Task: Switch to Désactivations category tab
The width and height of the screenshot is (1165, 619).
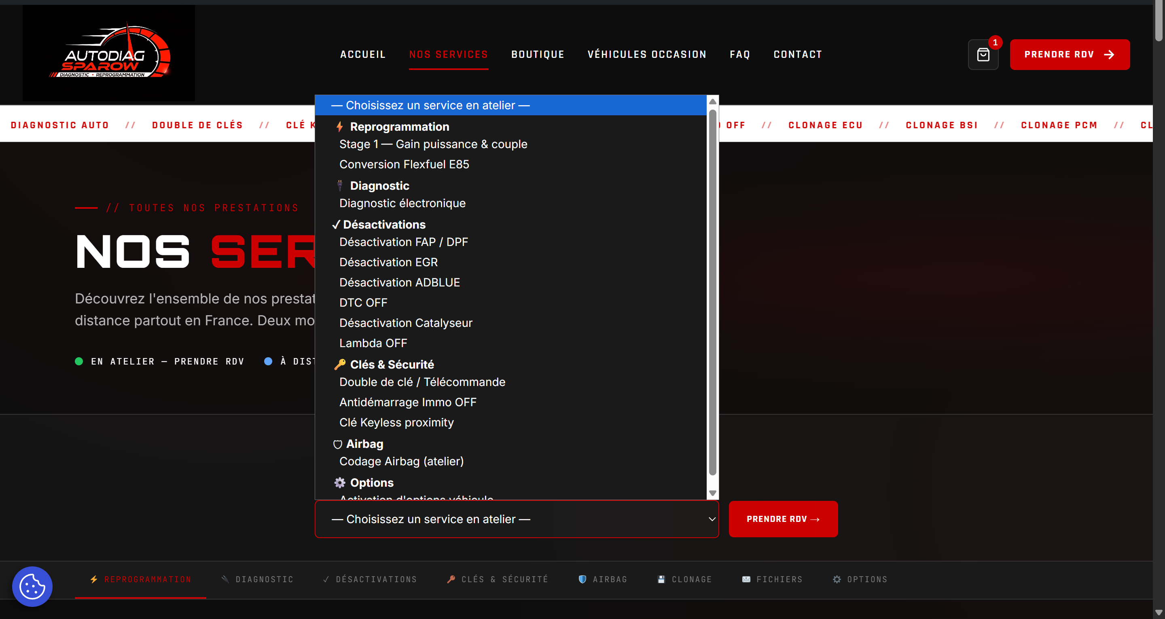Action: [369, 580]
